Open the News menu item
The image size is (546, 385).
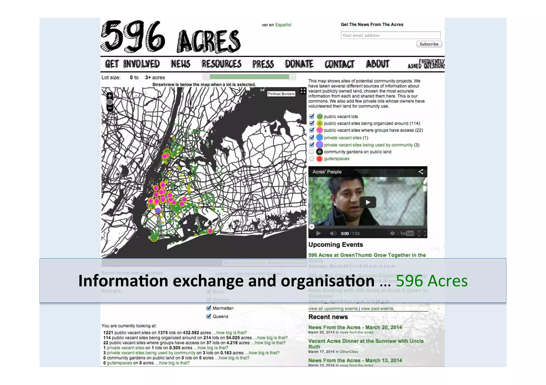click(x=180, y=64)
